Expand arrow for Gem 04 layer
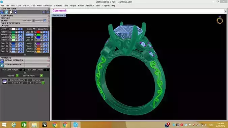 [10, 52]
